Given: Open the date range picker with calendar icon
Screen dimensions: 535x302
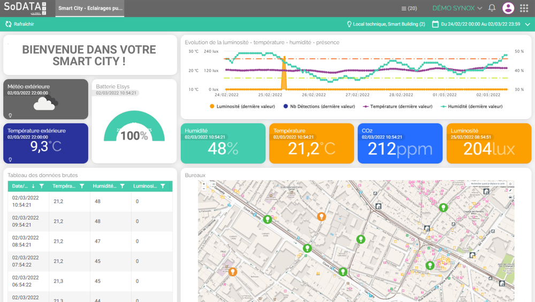Looking at the screenshot, I should (x=476, y=24).
